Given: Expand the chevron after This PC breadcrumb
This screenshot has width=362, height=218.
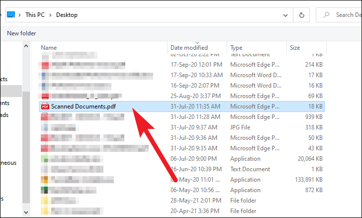Looking at the screenshot, I should tap(50, 15).
